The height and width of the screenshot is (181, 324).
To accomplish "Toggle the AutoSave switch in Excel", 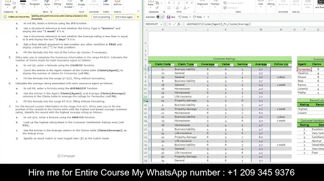I will click(160, 17).
